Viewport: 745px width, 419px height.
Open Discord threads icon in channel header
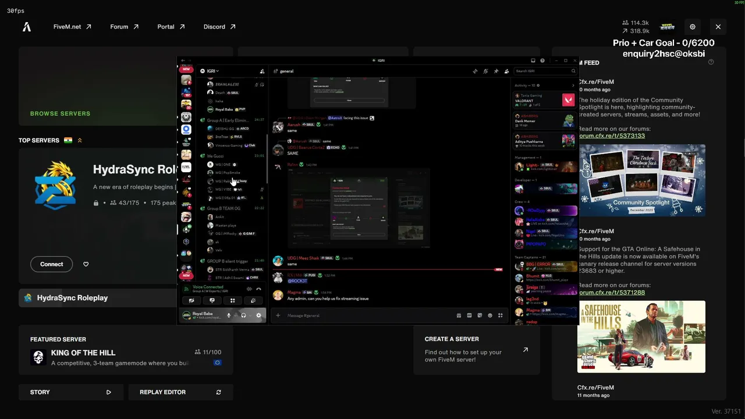click(475, 71)
